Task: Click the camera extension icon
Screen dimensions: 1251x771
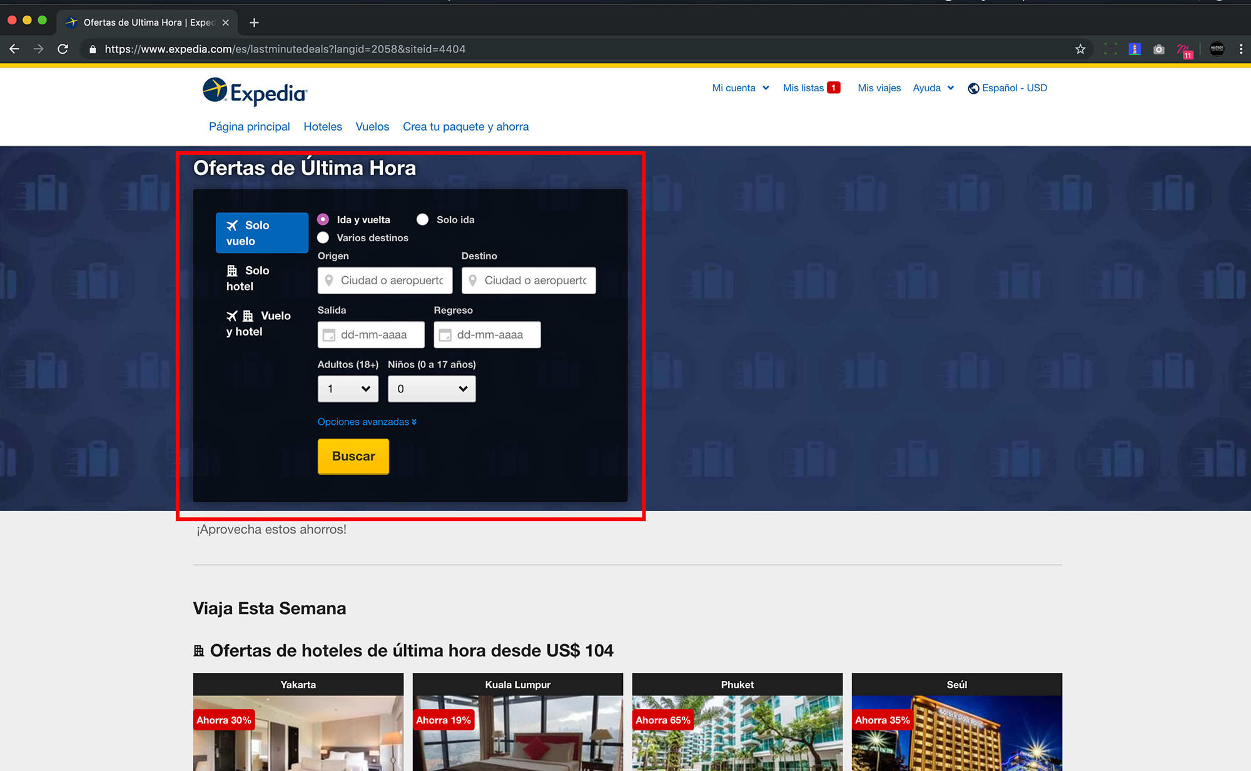Action: click(1158, 49)
